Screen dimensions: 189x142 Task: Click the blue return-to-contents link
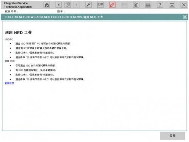[x=10, y=83]
